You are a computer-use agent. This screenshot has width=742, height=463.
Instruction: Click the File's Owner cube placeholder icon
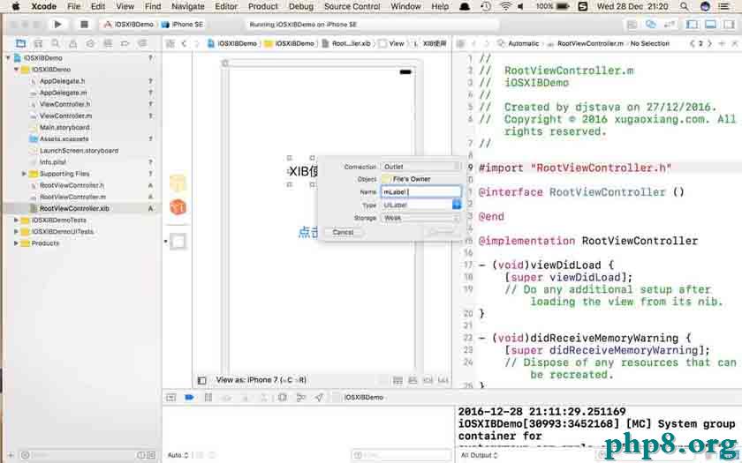pyautogui.click(x=178, y=183)
